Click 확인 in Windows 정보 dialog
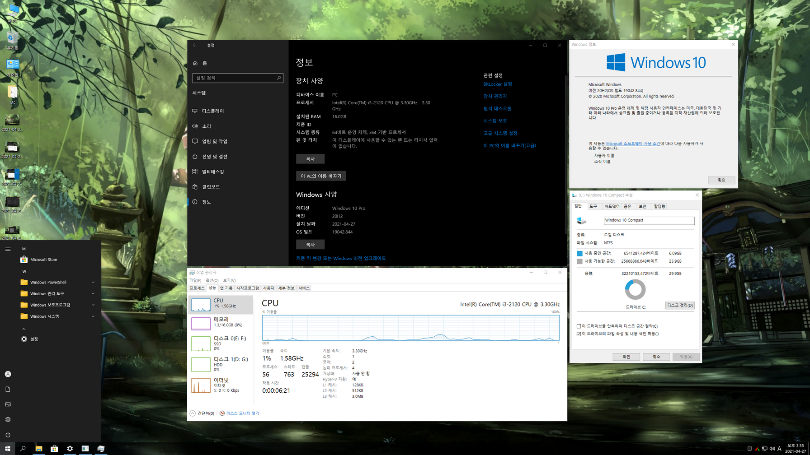Image resolution: width=810 pixels, height=455 pixels. [x=721, y=180]
